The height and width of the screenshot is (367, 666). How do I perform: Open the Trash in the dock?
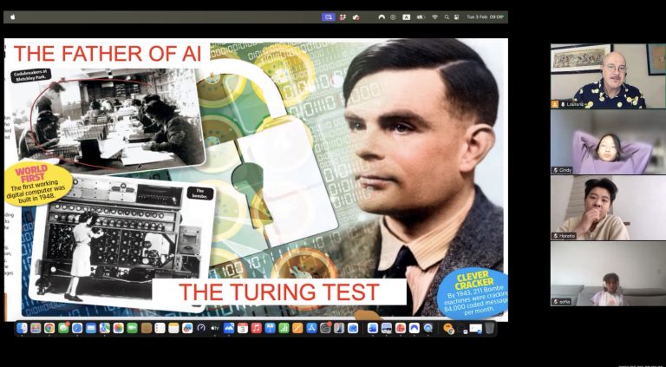pos(489,328)
